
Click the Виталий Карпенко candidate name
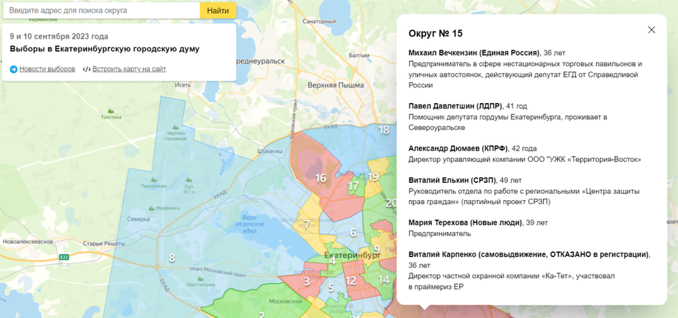(529, 254)
